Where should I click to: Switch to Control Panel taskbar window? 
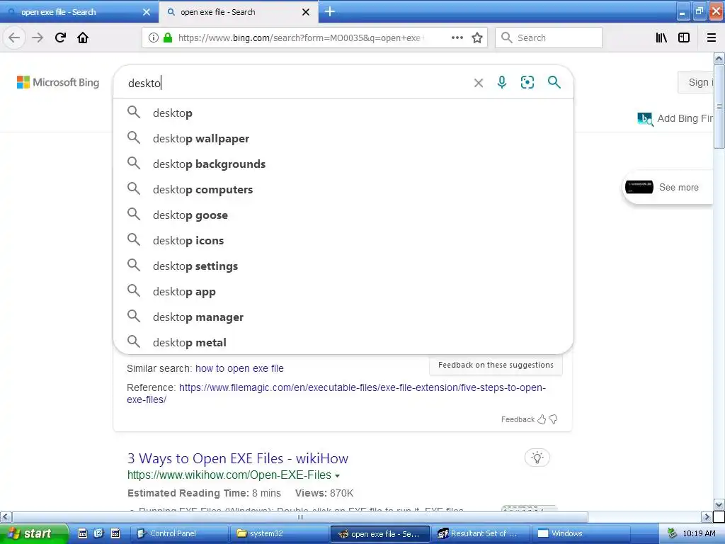coord(179,533)
